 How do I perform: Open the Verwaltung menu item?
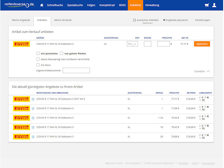[x=152, y=5]
